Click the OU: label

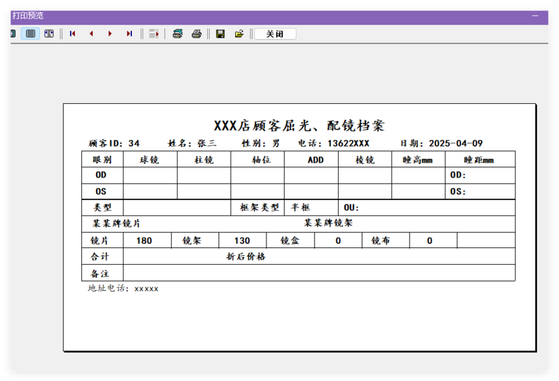[x=352, y=208]
